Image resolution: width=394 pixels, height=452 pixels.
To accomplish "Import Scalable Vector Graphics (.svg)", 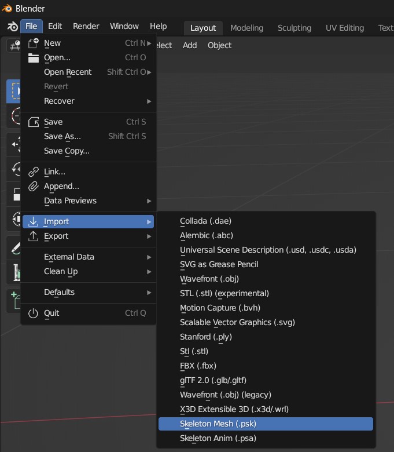I will coord(266,322).
